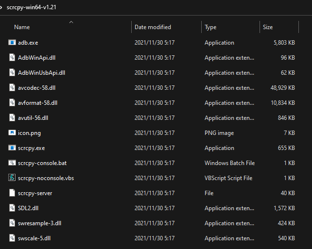The width and height of the screenshot is (312, 249).
Task: Click the scrcpy-console.bat batch file icon
Action: [13, 163]
